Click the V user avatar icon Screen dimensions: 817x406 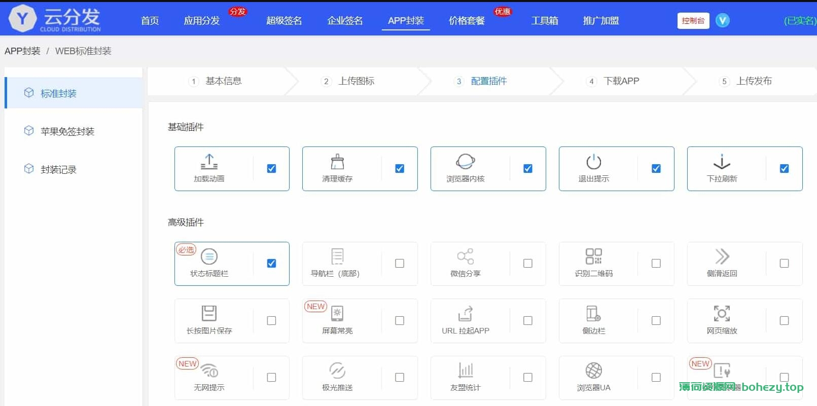click(723, 20)
